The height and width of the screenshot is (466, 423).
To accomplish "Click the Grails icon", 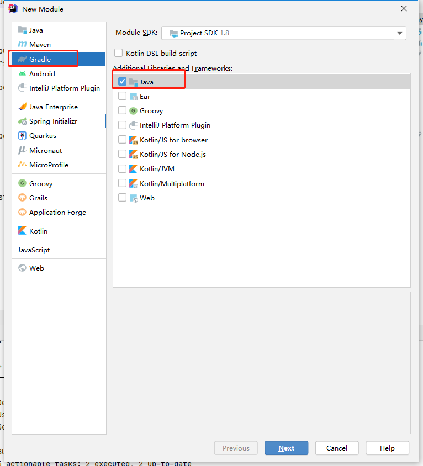I will click(x=22, y=198).
